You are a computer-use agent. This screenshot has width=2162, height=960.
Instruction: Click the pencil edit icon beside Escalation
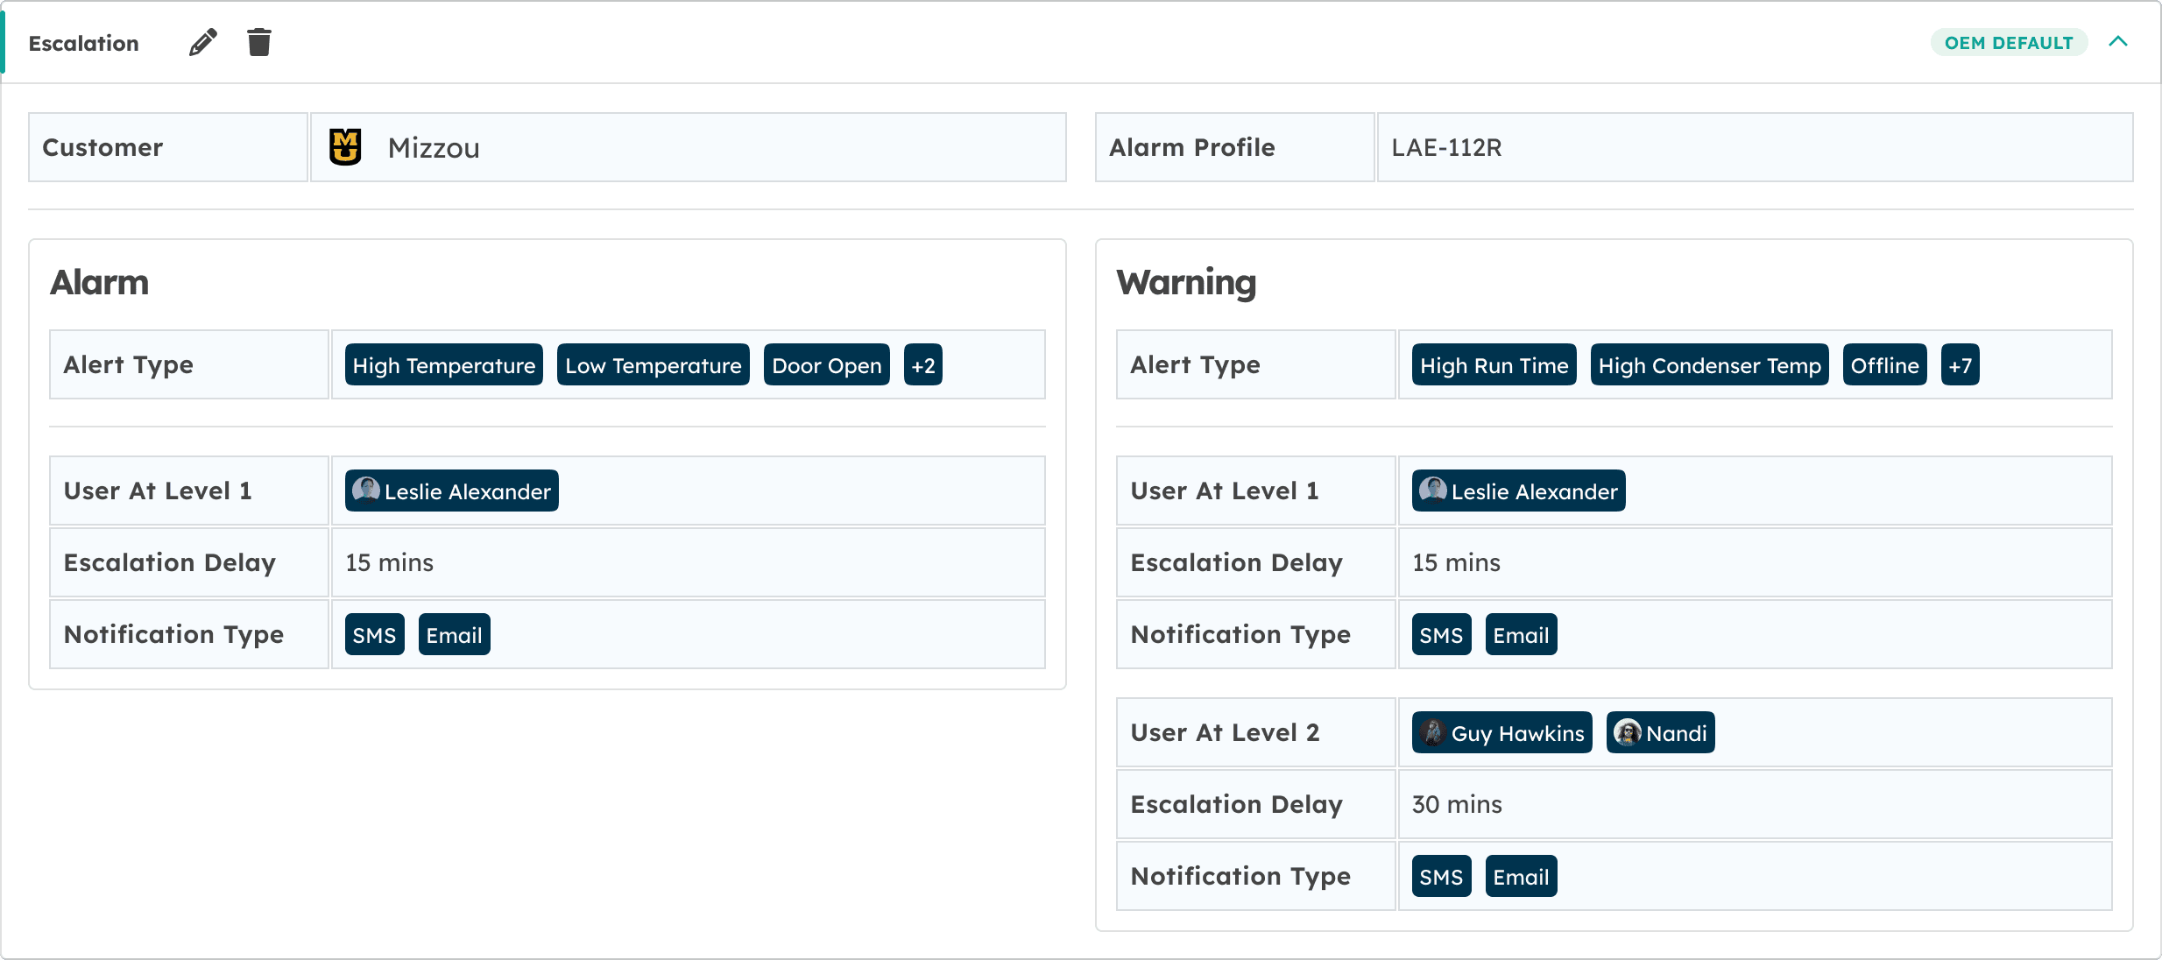pyautogui.click(x=202, y=42)
